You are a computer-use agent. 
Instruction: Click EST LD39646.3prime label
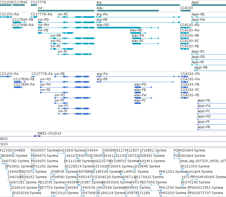coord(147,166)
